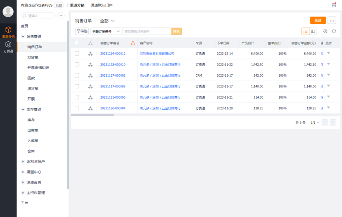Open the notification icon at top right
The image size is (342, 217).
tap(334, 5)
